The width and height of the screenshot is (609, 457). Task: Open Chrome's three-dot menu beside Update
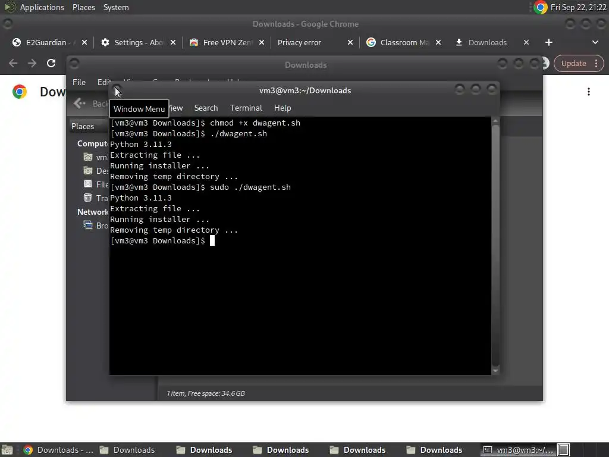point(596,63)
